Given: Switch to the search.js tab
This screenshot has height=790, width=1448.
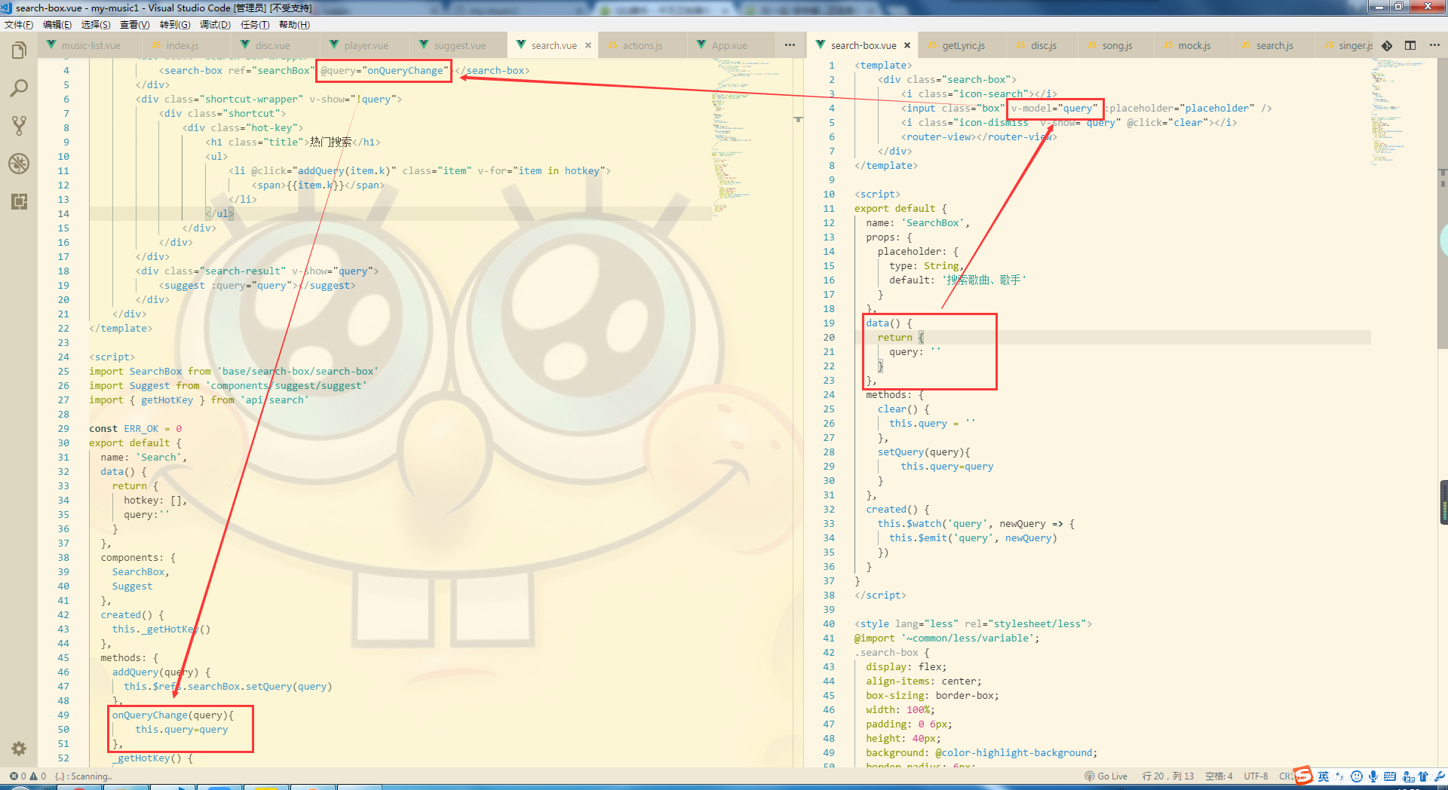Looking at the screenshot, I should coord(1274,45).
